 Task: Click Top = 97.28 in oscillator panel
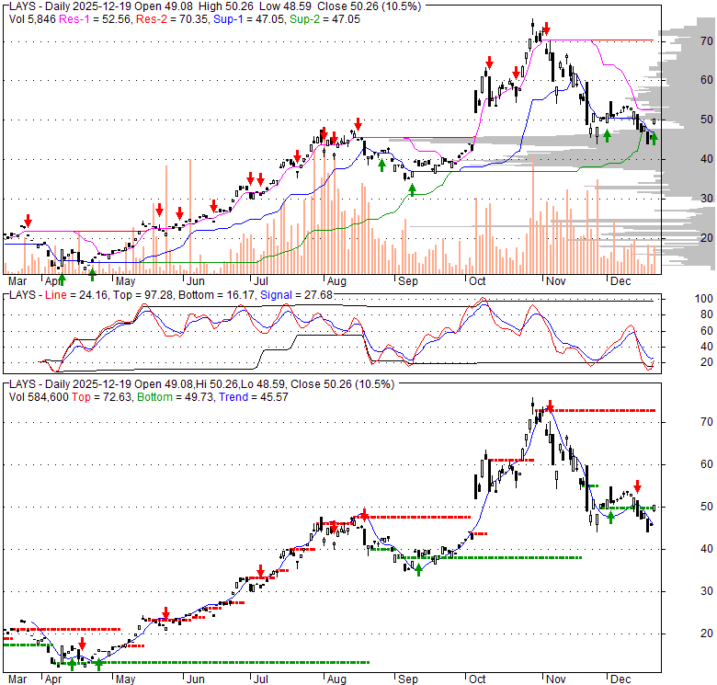pyautogui.click(x=143, y=295)
